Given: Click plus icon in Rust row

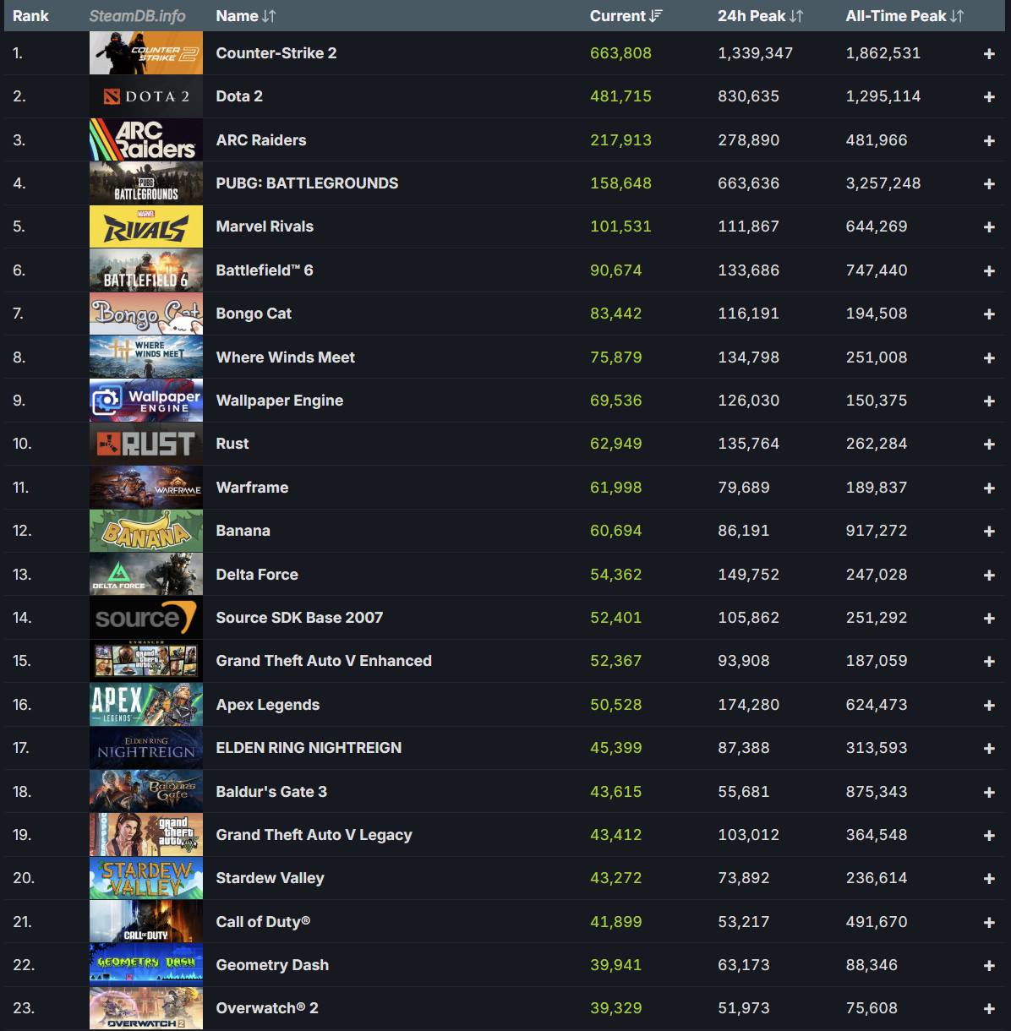Looking at the screenshot, I should coord(989,445).
